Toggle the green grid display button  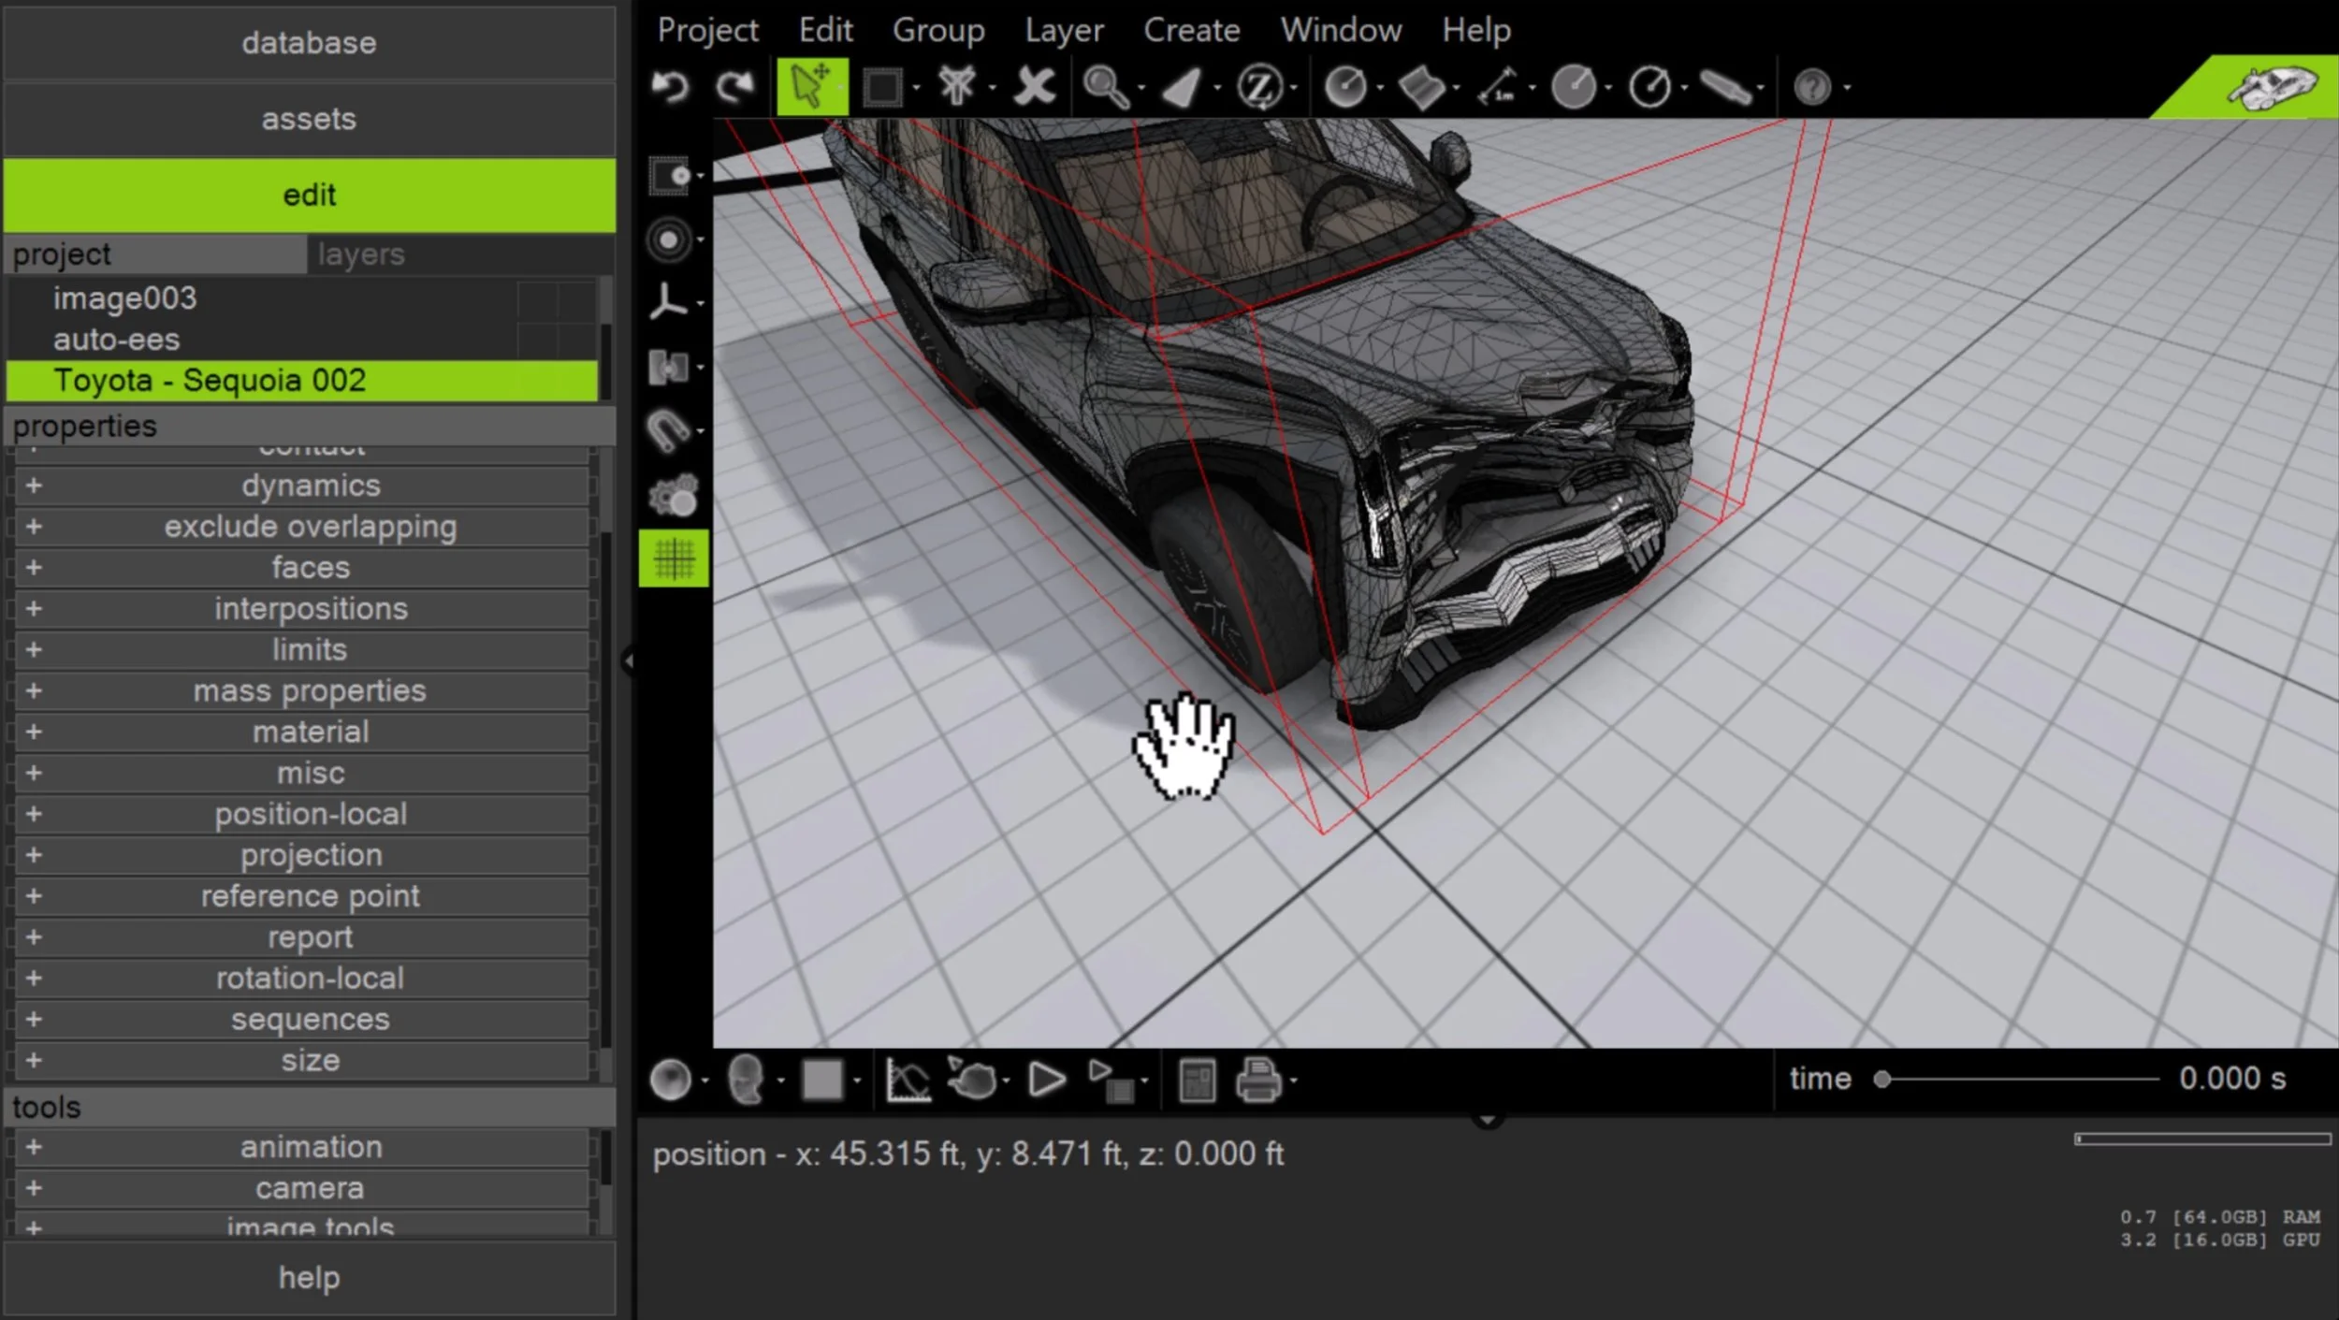pyautogui.click(x=674, y=558)
